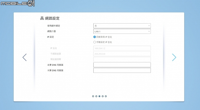
Task: Click the 網路設定 heading text
Action: 52,18
